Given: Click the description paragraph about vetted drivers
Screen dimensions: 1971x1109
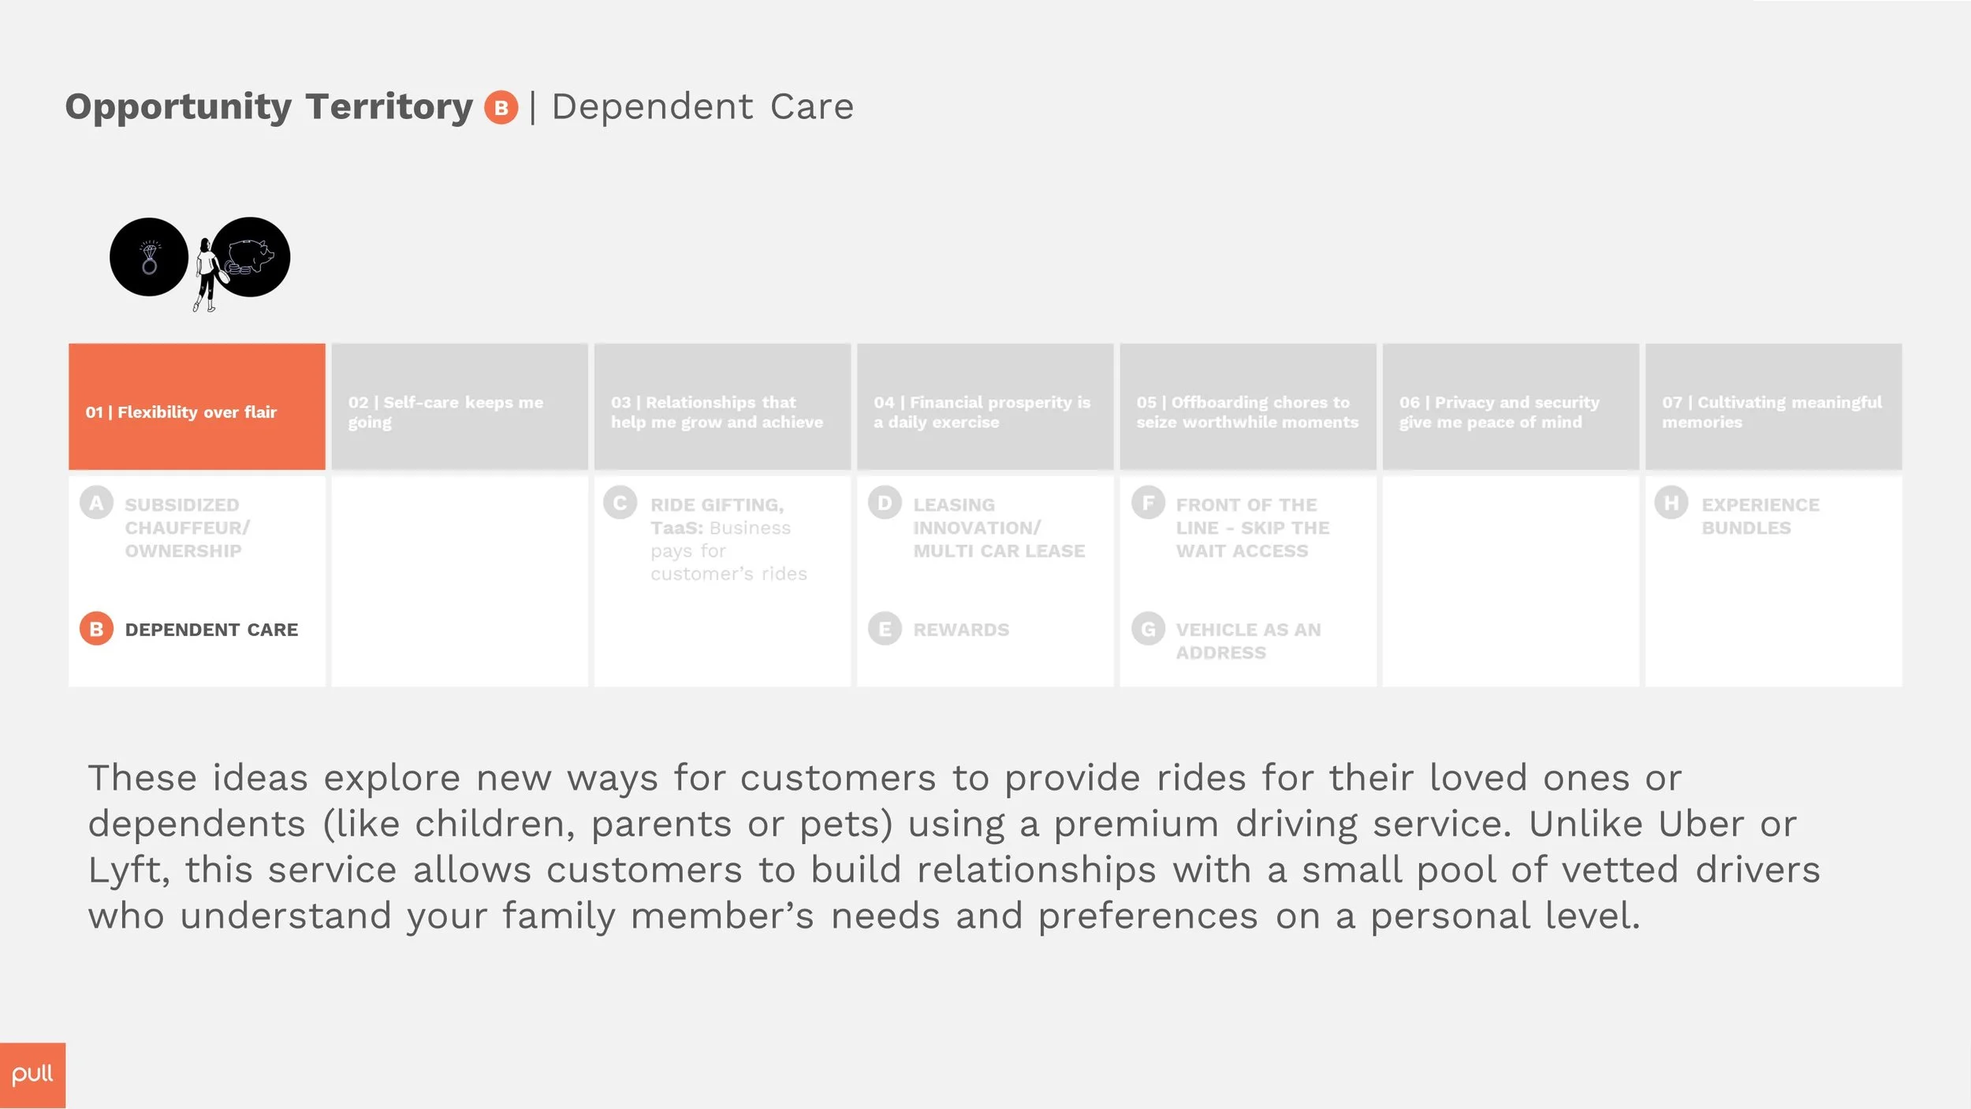Looking at the screenshot, I should [x=954, y=847].
